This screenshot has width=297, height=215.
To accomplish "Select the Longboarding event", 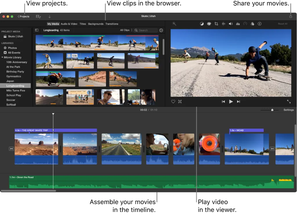I will [x=15, y=86].
